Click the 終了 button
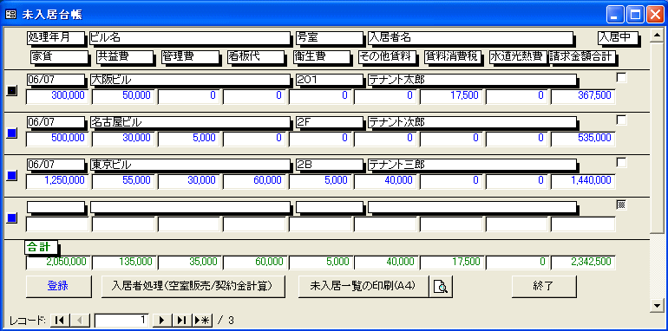Image resolution: width=668 pixels, height=331 pixels. tap(544, 286)
